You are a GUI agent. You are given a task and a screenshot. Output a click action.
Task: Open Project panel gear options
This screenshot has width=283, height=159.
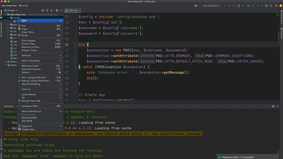point(57,11)
